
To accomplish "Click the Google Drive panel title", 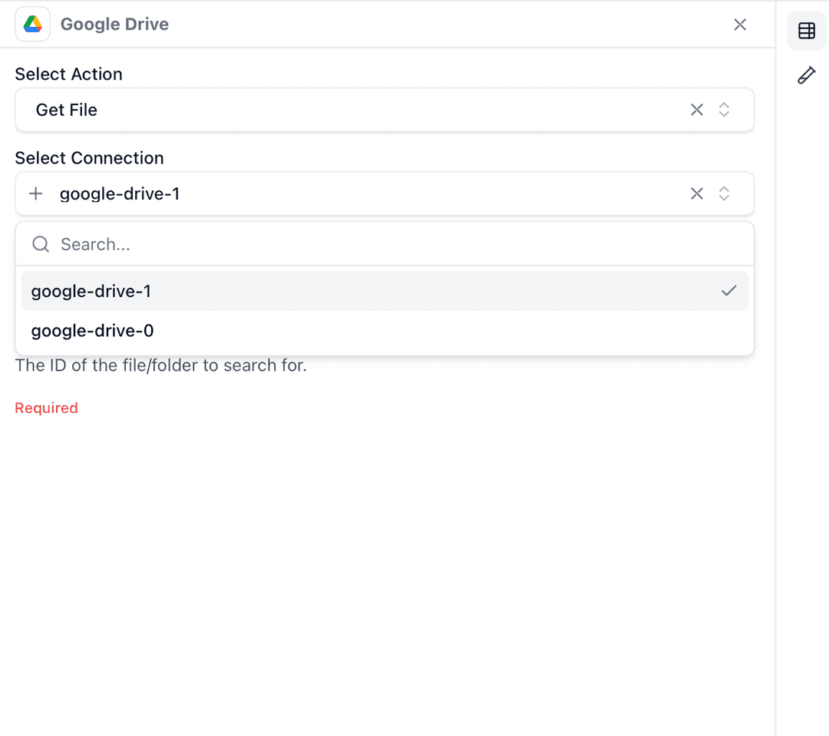I will pyautogui.click(x=114, y=24).
